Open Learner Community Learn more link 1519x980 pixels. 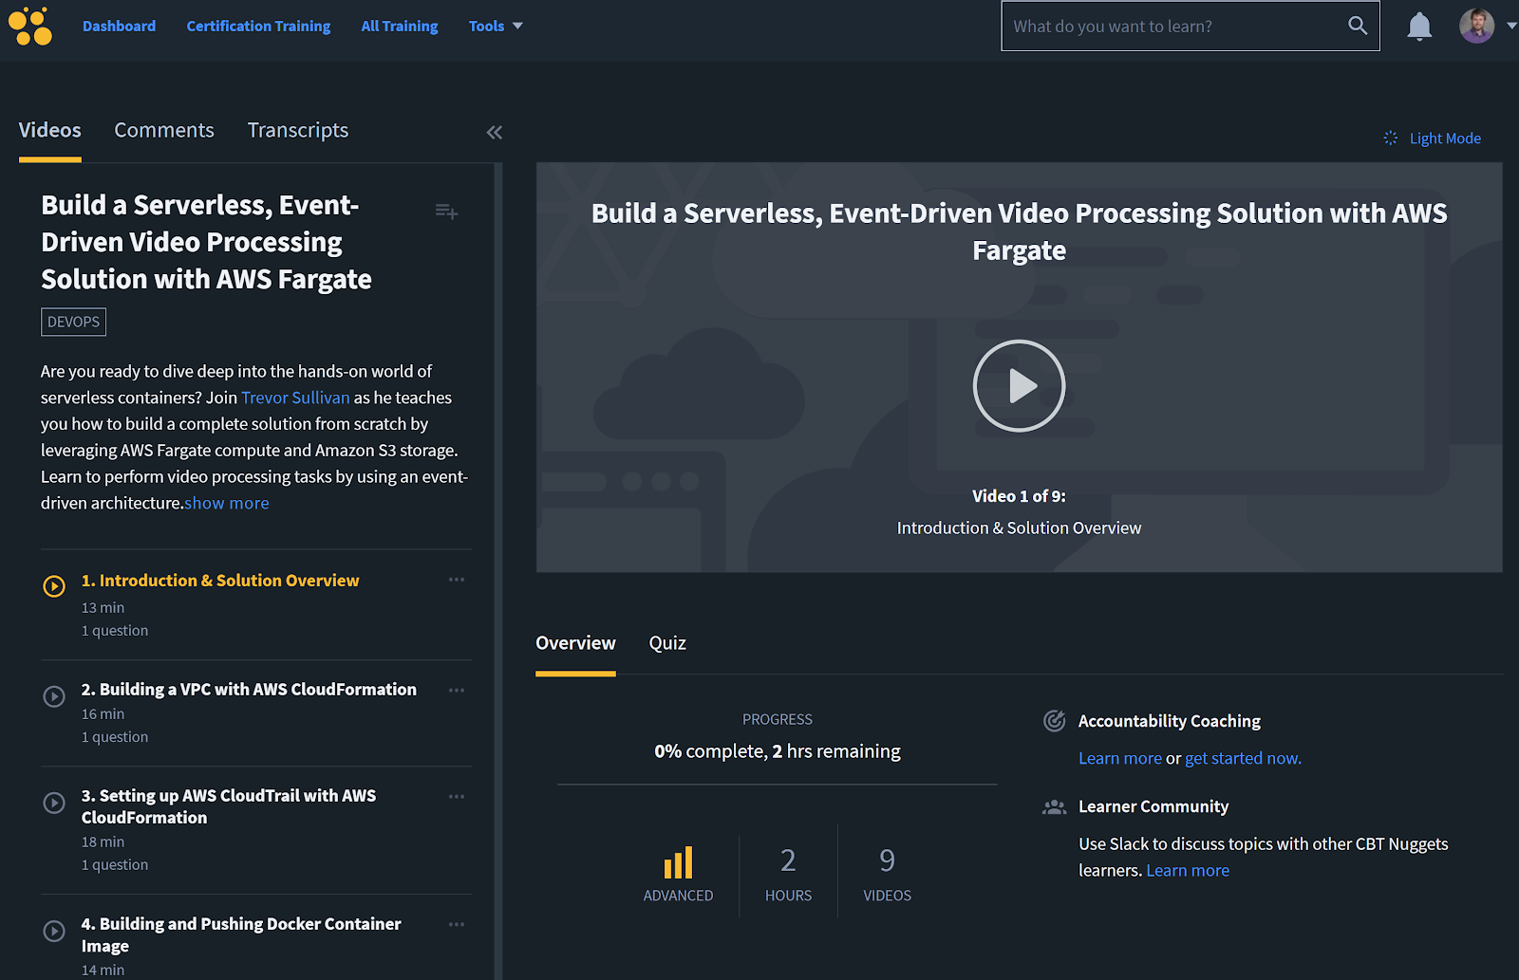pyautogui.click(x=1188, y=870)
